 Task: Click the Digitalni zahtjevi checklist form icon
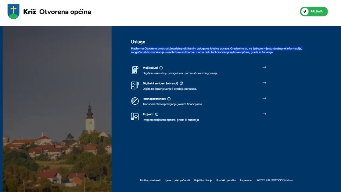[x=135, y=85]
